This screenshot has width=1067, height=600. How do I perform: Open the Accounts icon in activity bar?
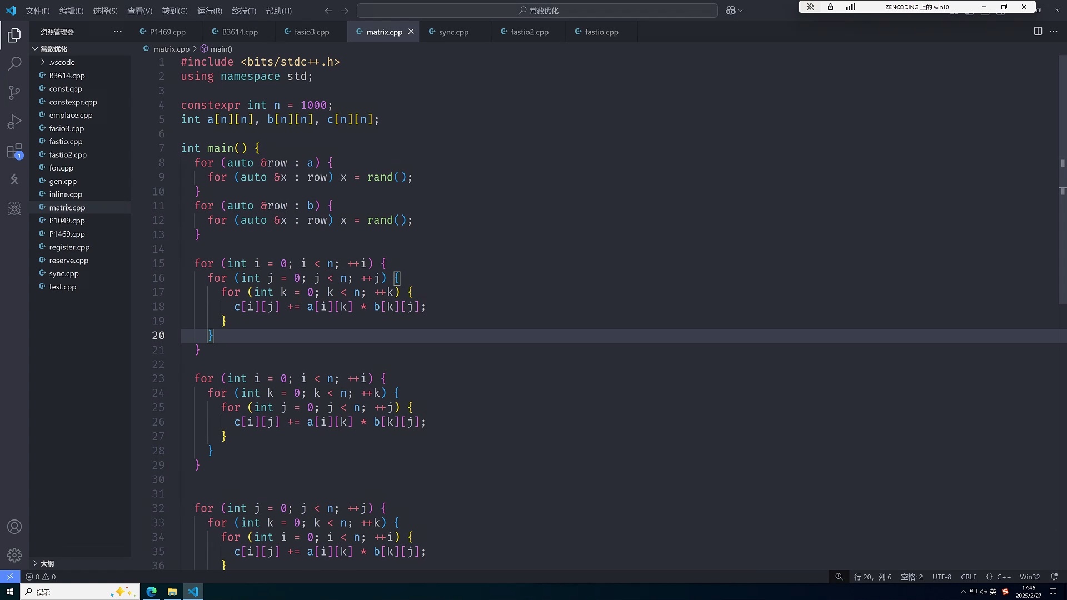tap(14, 527)
